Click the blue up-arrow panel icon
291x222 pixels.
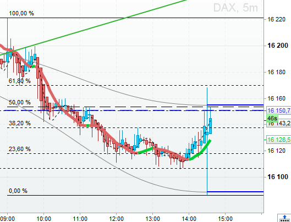(x=284, y=218)
